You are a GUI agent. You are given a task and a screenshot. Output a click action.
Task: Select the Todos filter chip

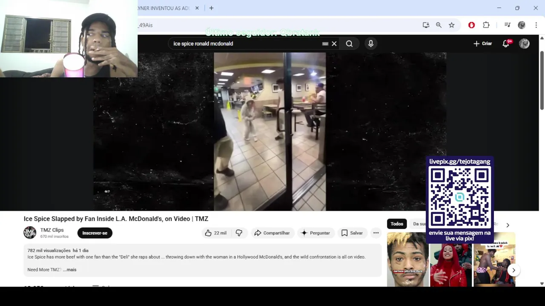click(x=397, y=224)
